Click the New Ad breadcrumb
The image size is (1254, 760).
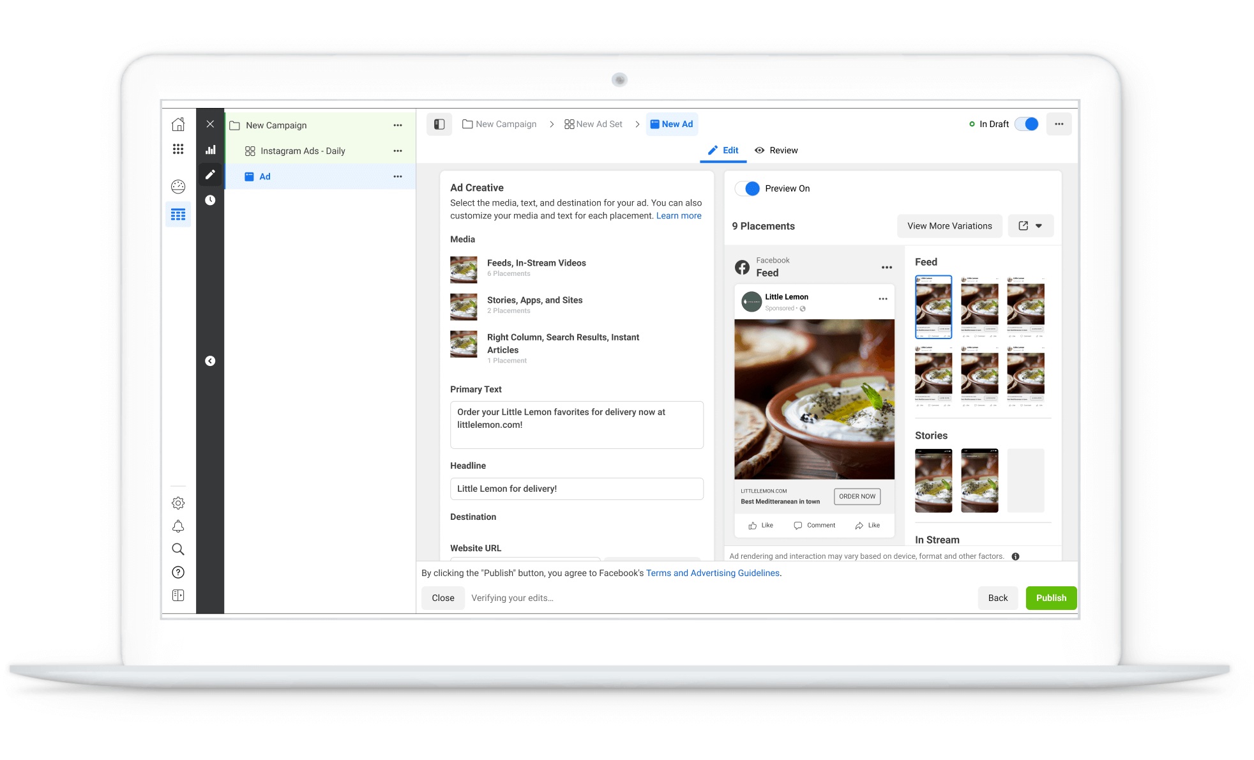pyautogui.click(x=672, y=124)
